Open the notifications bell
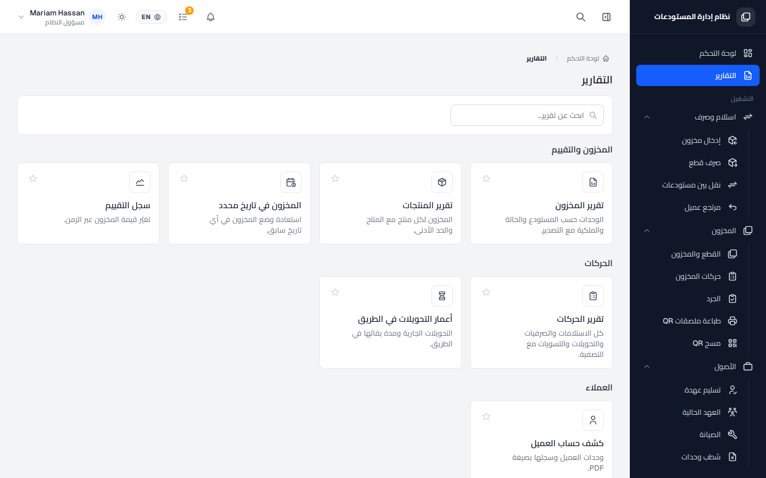The height and width of the screenshot is (478, 766). click(x=211, y=17)
